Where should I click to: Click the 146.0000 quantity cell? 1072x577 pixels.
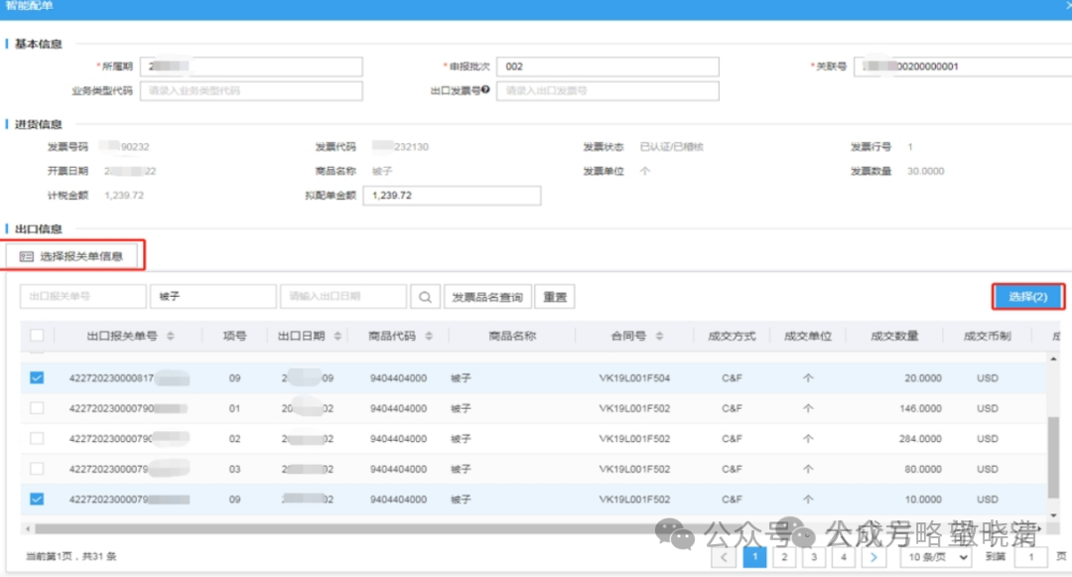click(920, 408)
